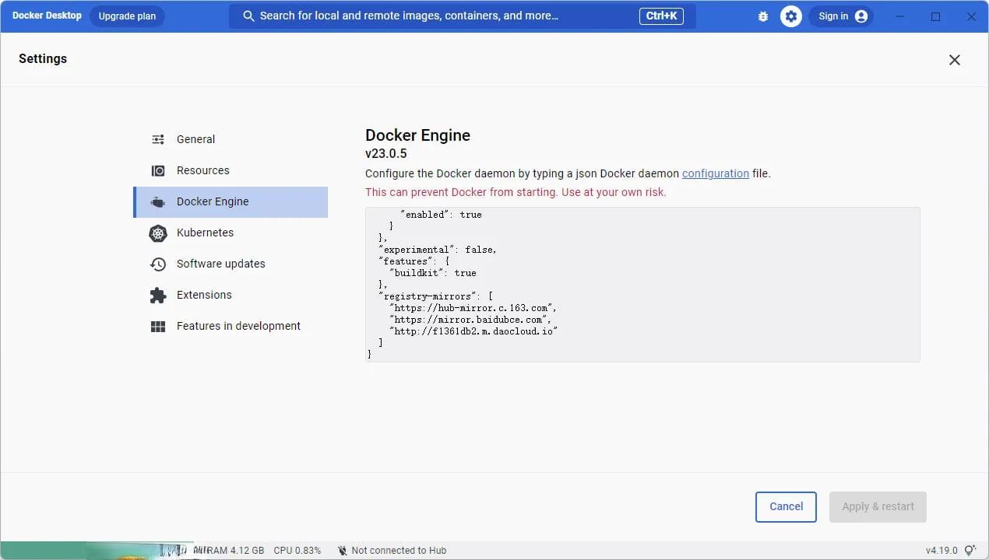The image size is (989, 560).
Task: Click the hub-mirror.c.163.com URL line
Action: pos(473,308)
